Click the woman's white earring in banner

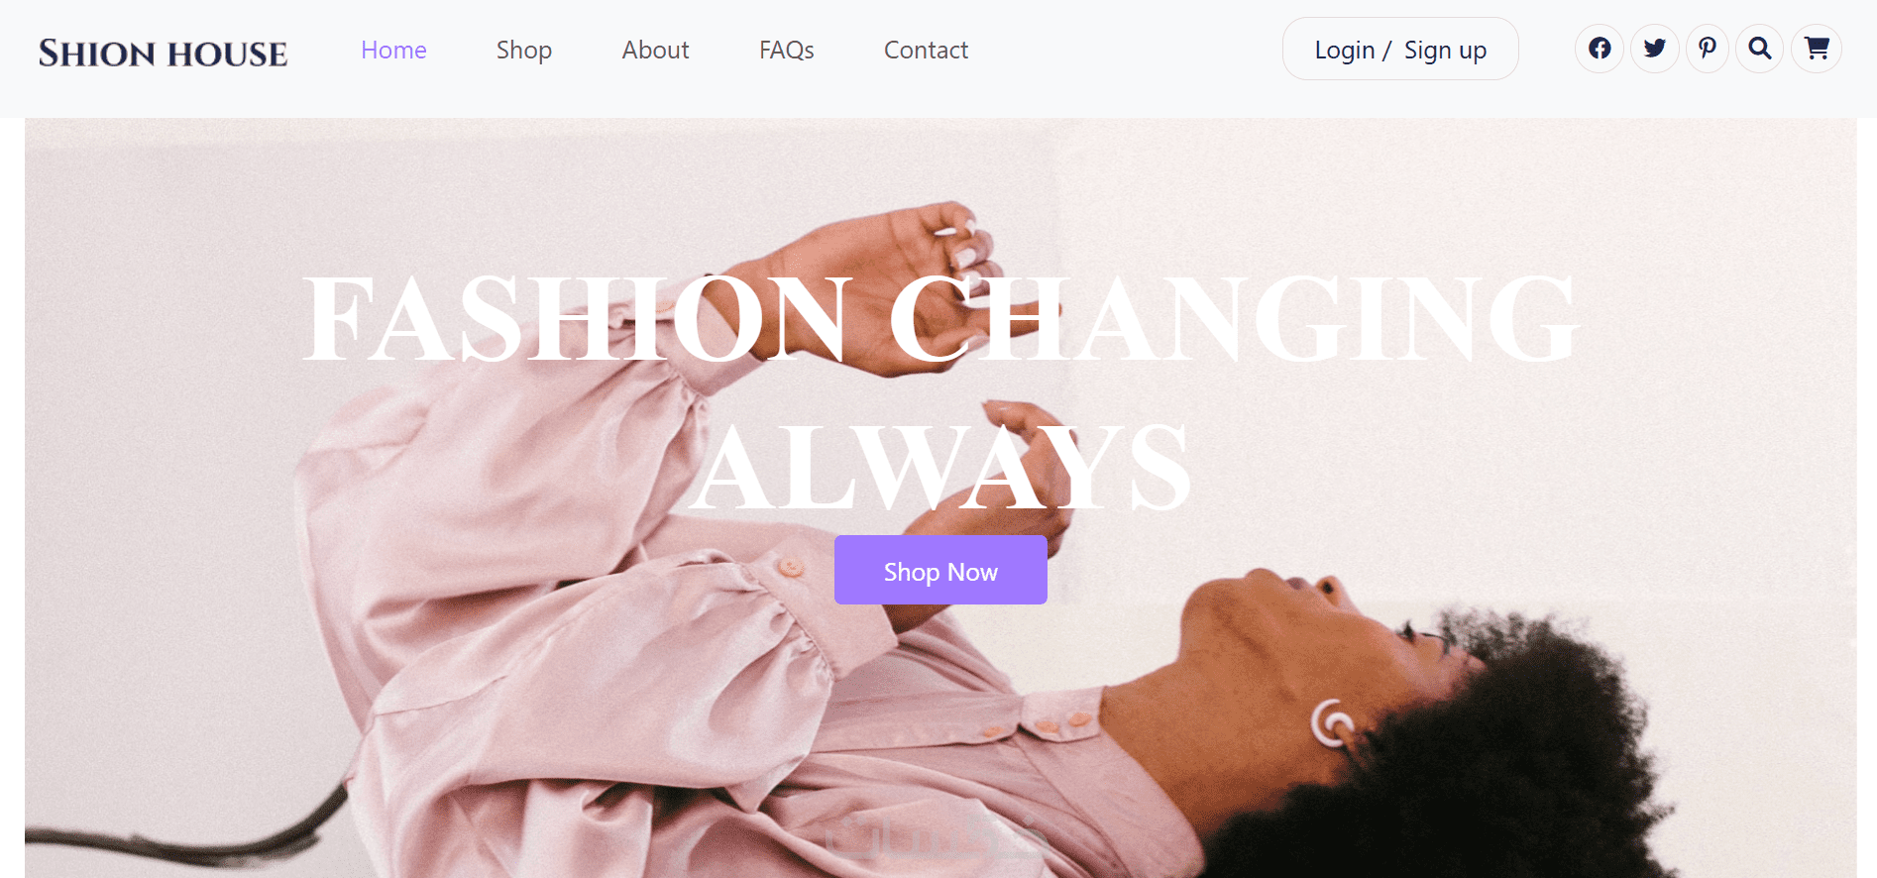1331,723
